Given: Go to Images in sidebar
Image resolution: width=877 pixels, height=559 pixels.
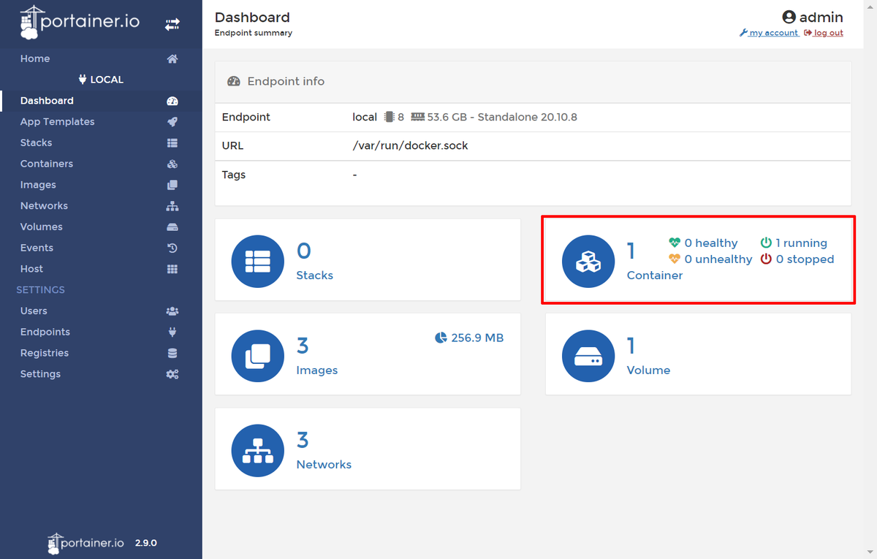Looking at the screenshot, I should [38, 185].
